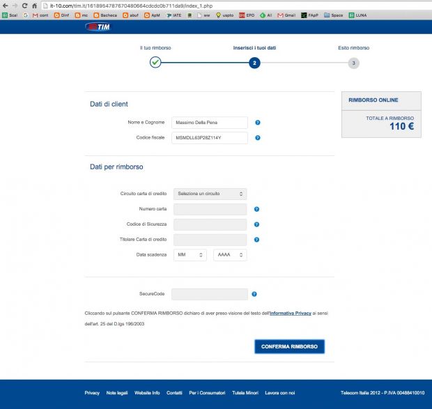Open the cont Gmail bookmark
The image size is (432, 409).
40,15
